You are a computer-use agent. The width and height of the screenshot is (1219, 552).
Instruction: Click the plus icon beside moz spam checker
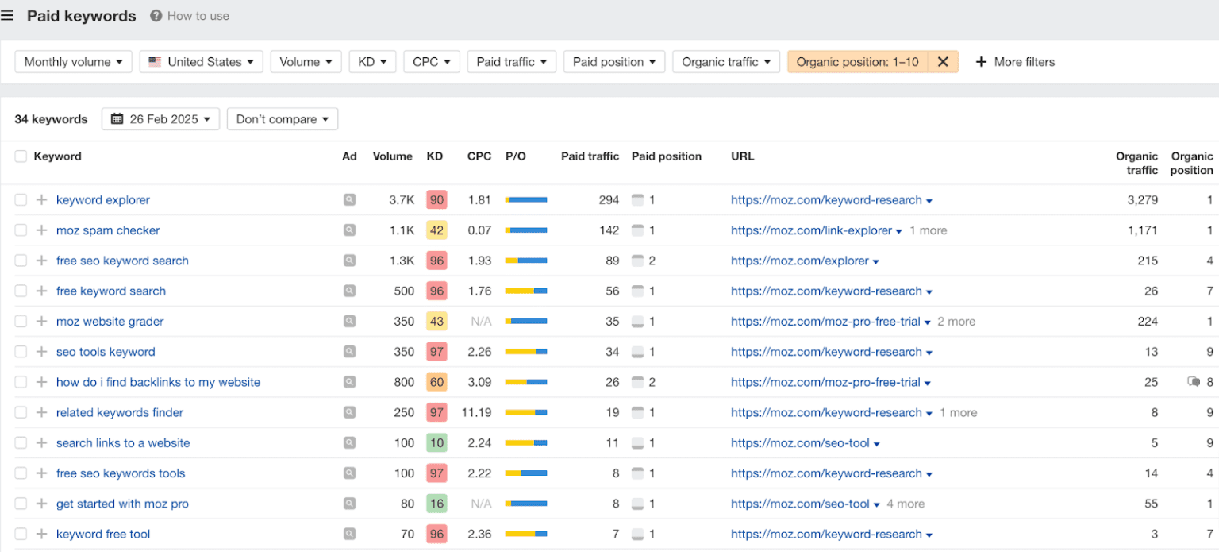point(41,230)
